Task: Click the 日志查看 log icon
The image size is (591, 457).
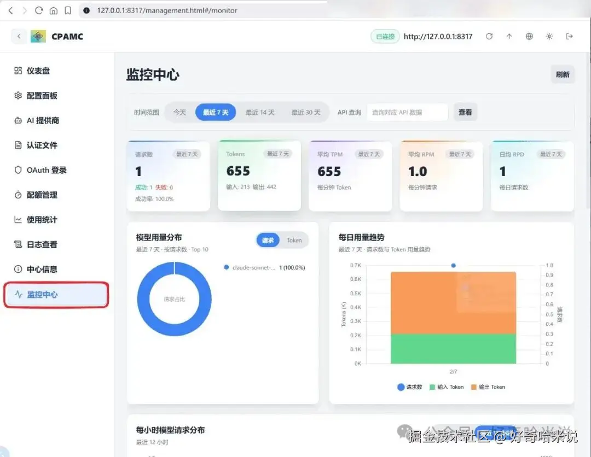Action: [18, 244]
